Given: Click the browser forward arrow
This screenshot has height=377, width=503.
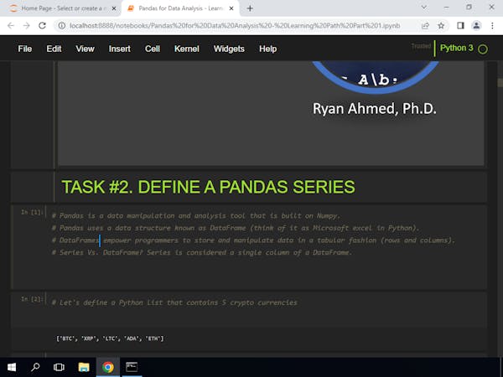Looking at the screenshot, I should point(26,26).
